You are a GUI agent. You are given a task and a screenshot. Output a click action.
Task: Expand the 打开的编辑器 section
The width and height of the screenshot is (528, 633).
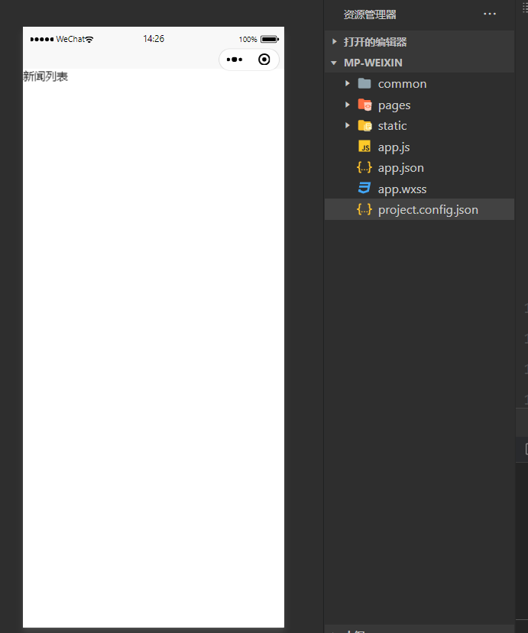point(334,41)
